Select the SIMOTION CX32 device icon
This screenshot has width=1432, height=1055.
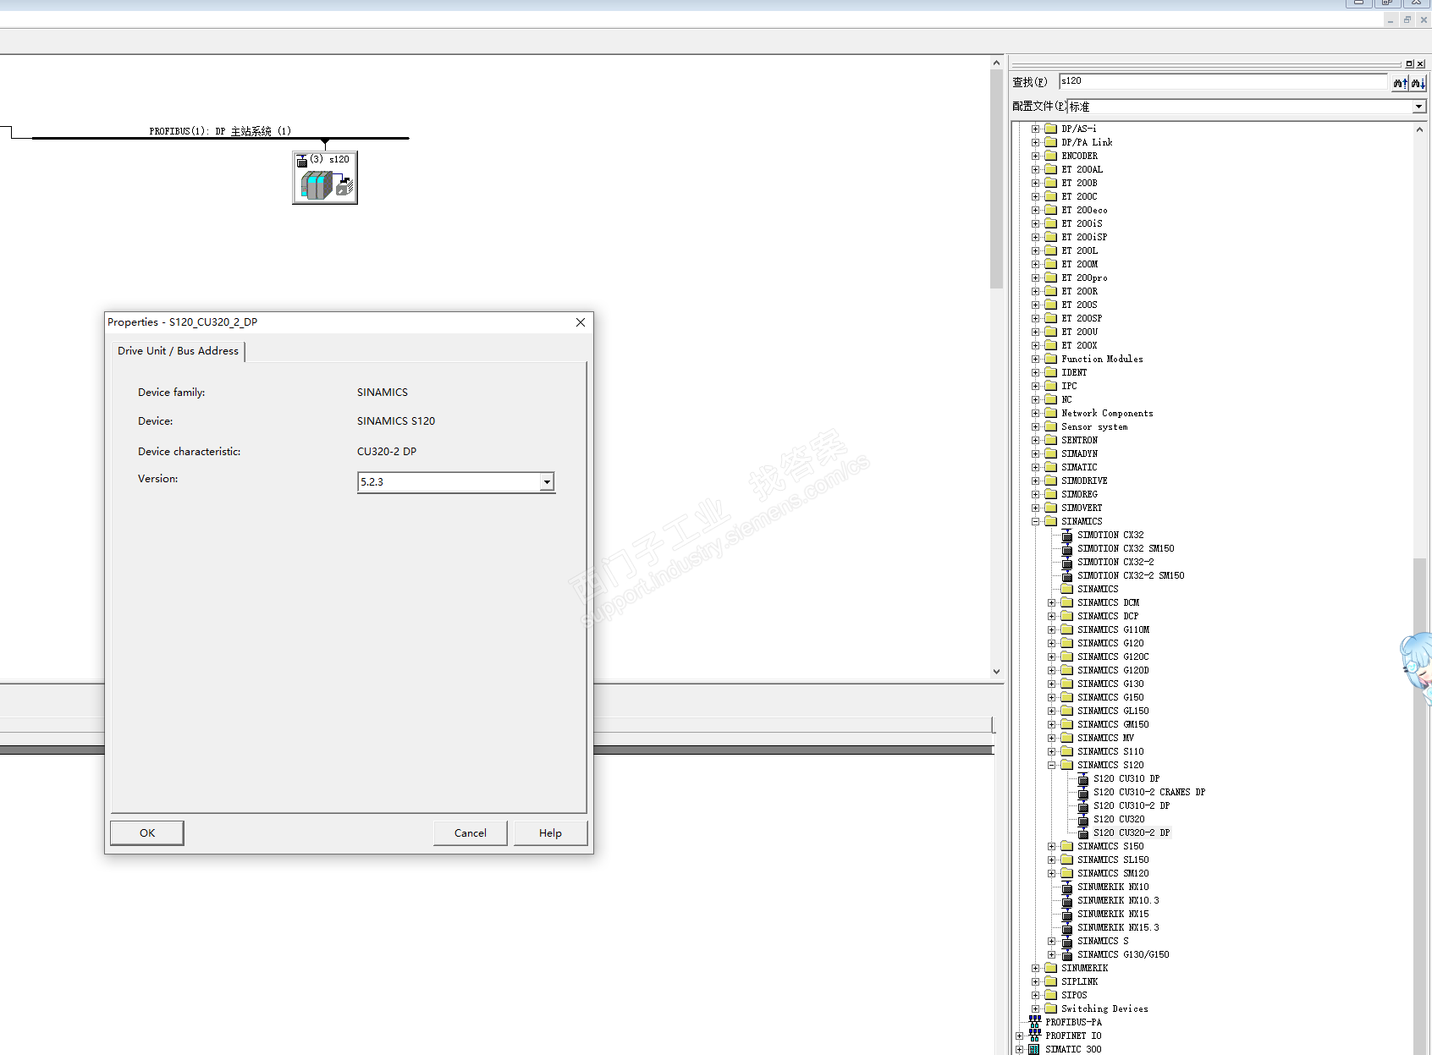pos(1067,535)
